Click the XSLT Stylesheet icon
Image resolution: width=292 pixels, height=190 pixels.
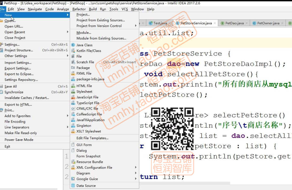click(x=73, y=131)
